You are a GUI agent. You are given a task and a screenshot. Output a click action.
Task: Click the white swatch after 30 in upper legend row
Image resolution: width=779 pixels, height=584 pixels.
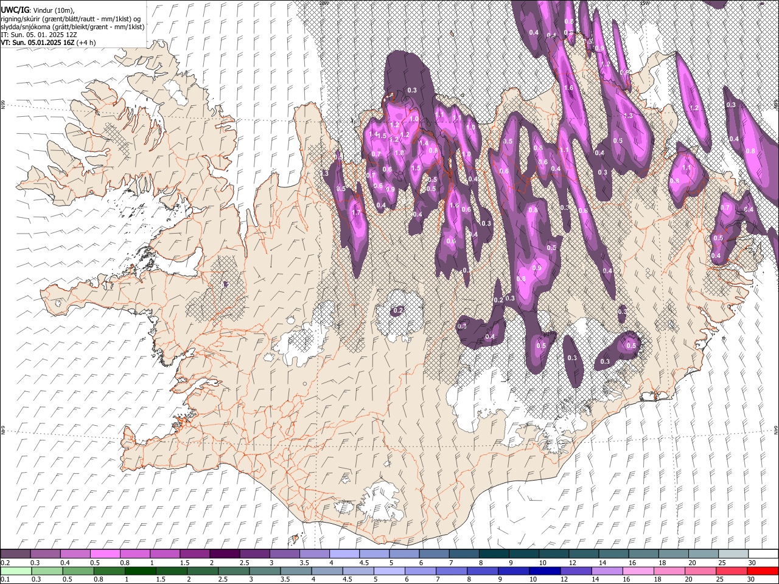[x=763, y=554]
